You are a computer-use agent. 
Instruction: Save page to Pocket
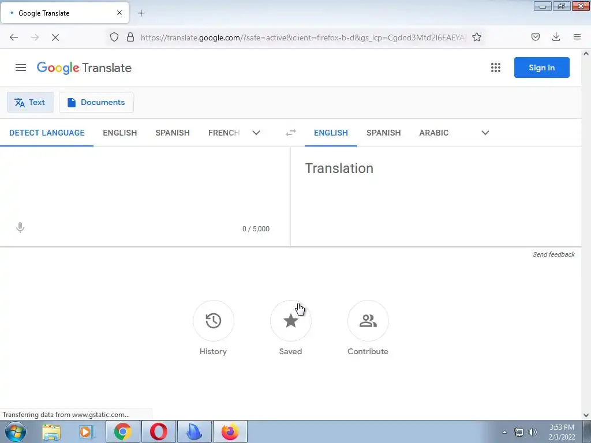tap(536, 37)
